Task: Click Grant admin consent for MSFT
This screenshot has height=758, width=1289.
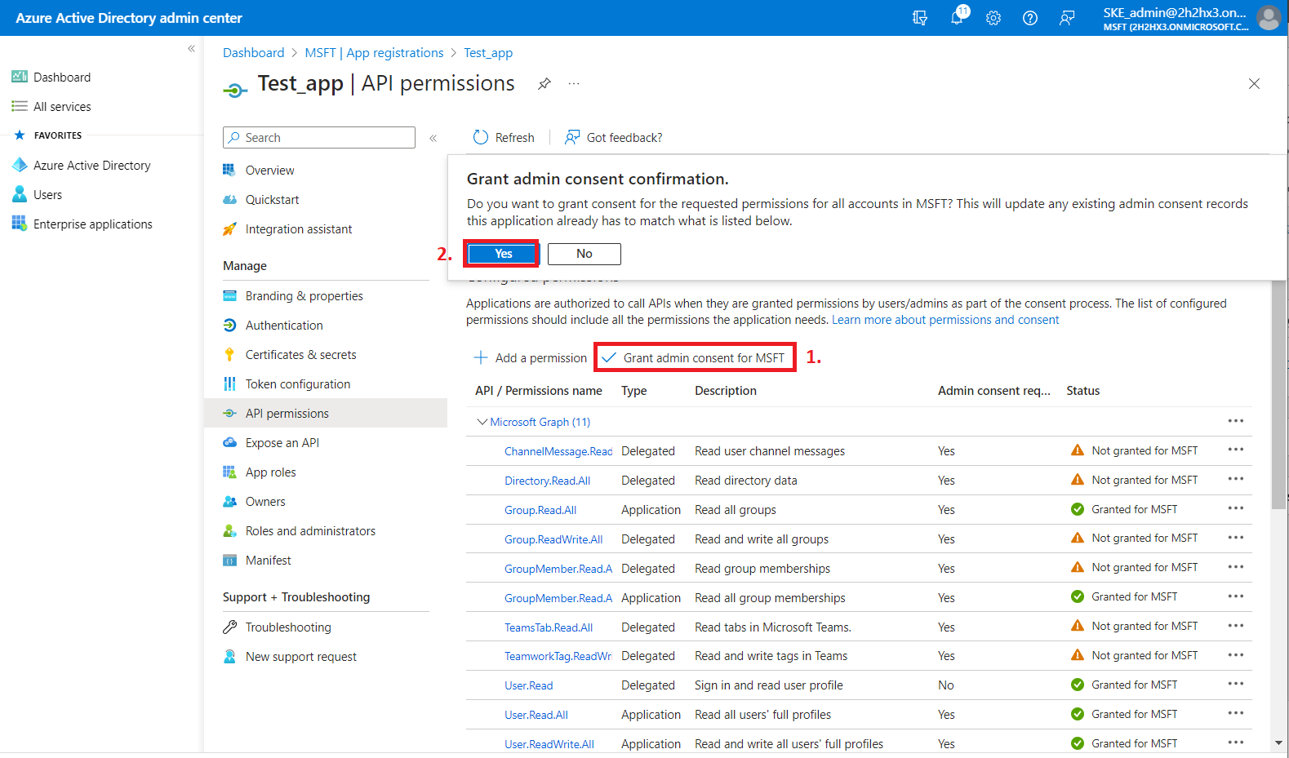Action: click(695, 357)
